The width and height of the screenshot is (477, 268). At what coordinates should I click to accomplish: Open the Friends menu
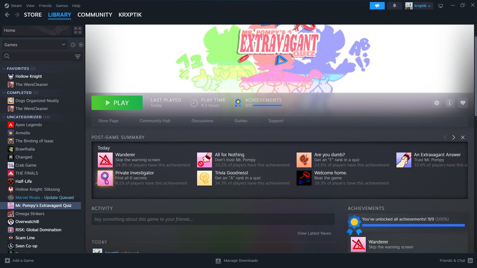(x=45, y=6)
